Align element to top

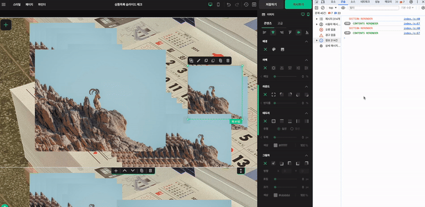click(290, 32)
